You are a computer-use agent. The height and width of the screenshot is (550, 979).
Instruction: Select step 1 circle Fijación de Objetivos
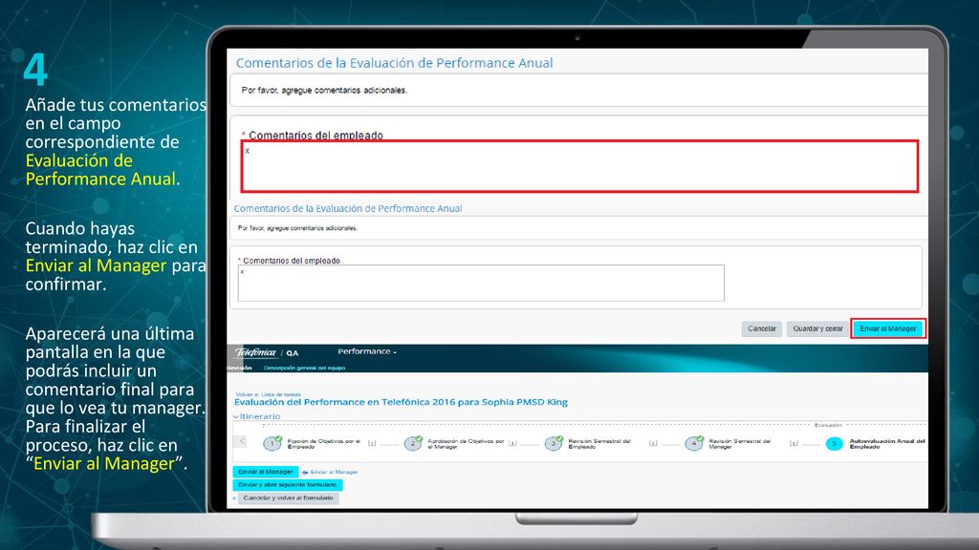[x=272, y=443]
